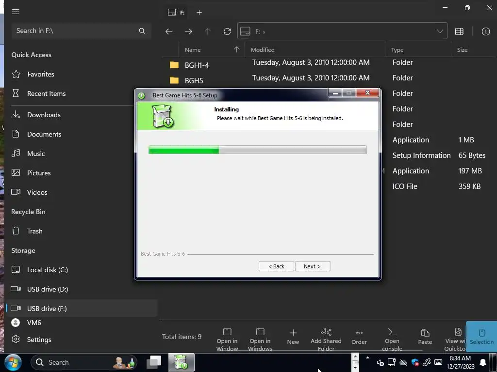Screen dimensions: 497x372
Task: Open Recent Items in sidebar
Action: click(46, 93)
